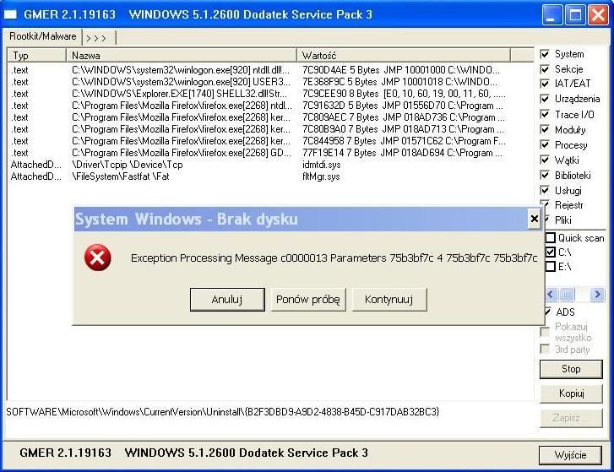This screenshot has height=472, width=614.
Task: Click the Anuluj button in the error dialog
Action: coord(227,300)
